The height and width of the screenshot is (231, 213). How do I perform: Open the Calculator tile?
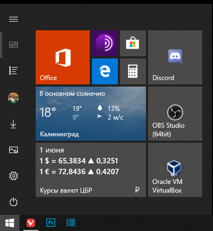pyautogui.click(x=133, y=71)
